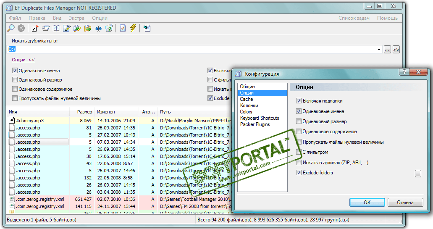Viewport: 433px width, 229px height.
Task: Click the >> button beside search path
Action: pos(396,50)
